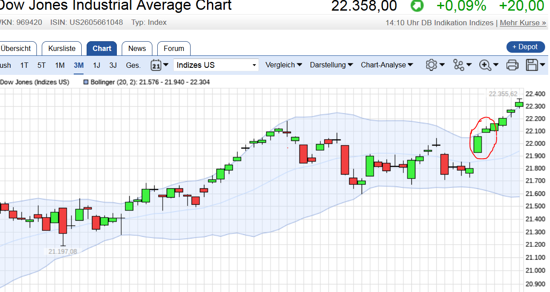Select the 3M time range
This screenshot has width=550, height=292.
[79, 65]
